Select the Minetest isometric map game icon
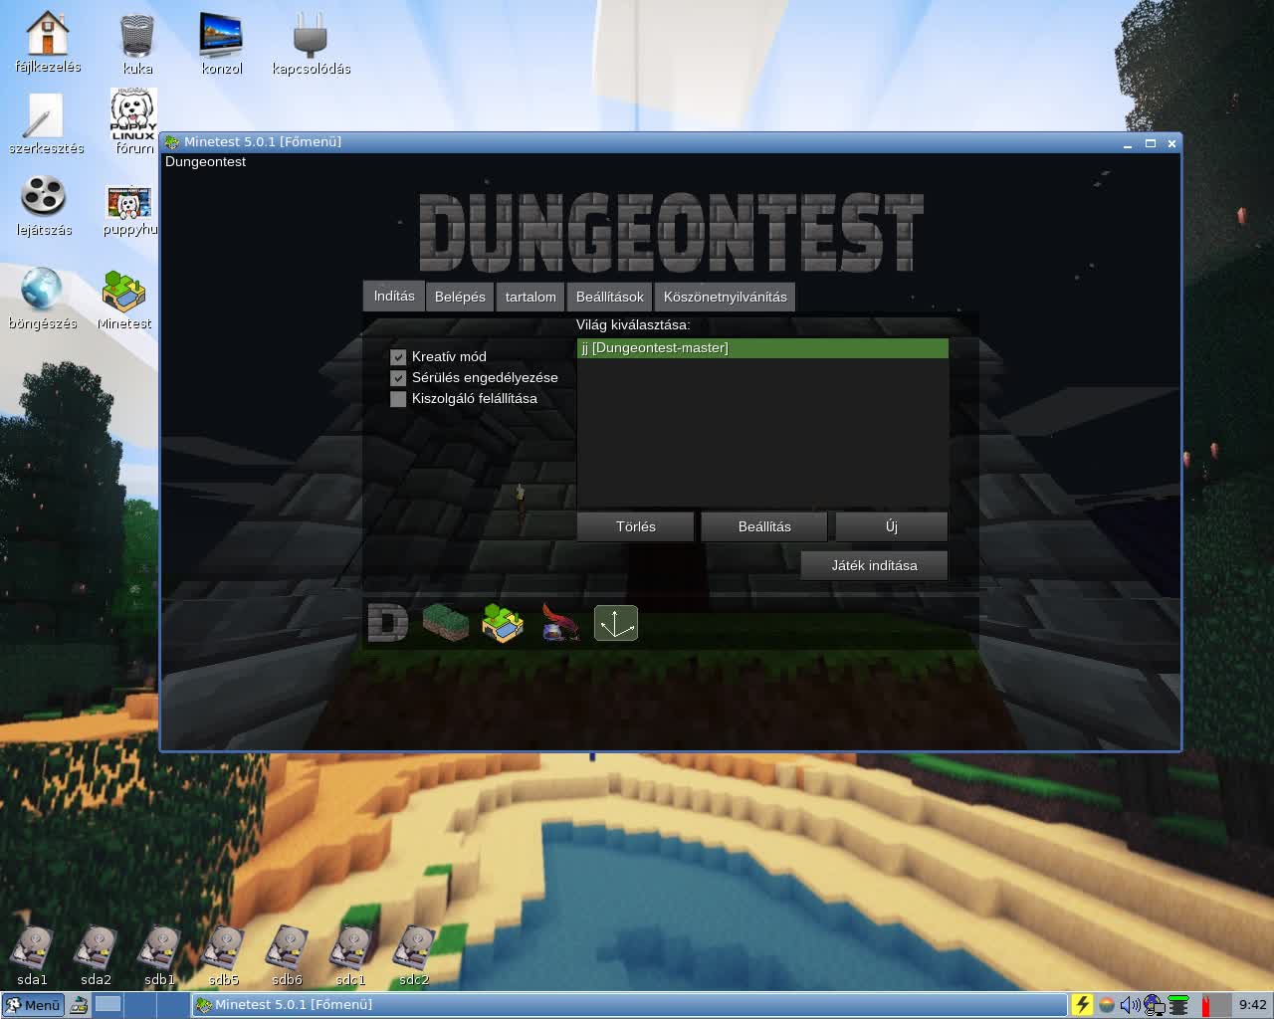This screenshot has width=1274, height=1019. tap(503, 623)
